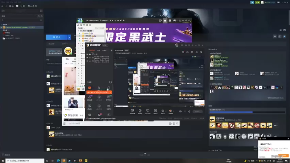Click the icon between home and gamepad in YY
290x163 pixels.
(x=170, y=21)
